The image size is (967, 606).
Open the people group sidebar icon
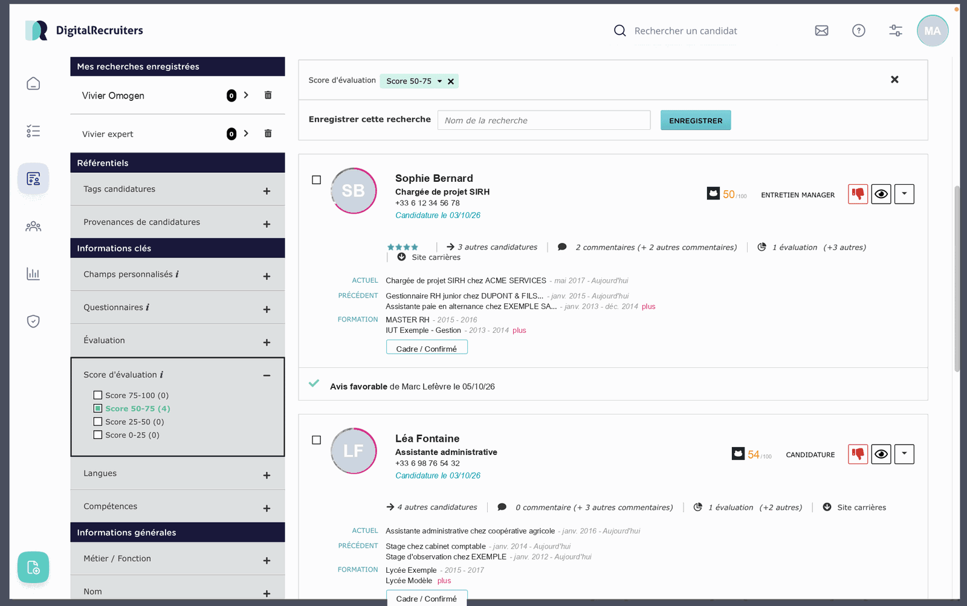point(33,227)
